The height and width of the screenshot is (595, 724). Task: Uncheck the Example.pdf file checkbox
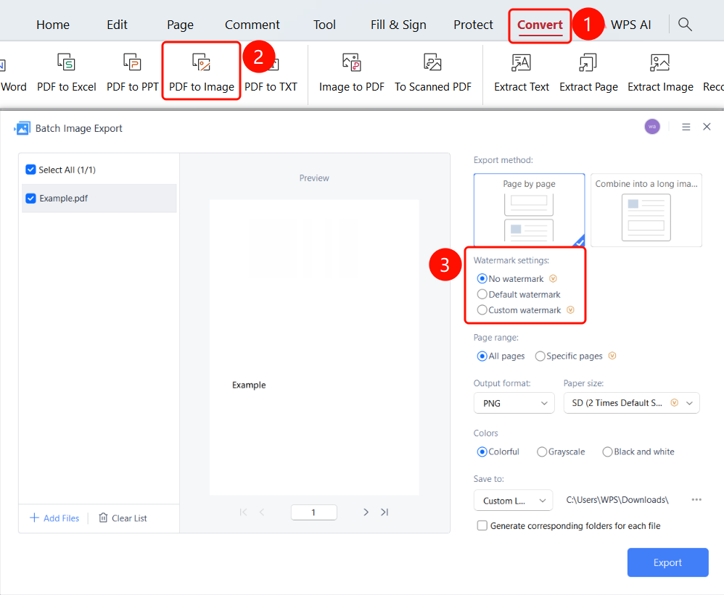[30, 199]
